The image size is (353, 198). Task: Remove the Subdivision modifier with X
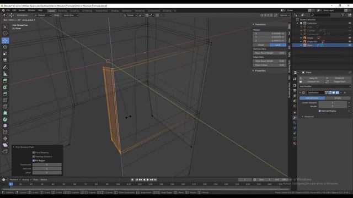pos(345,92)
